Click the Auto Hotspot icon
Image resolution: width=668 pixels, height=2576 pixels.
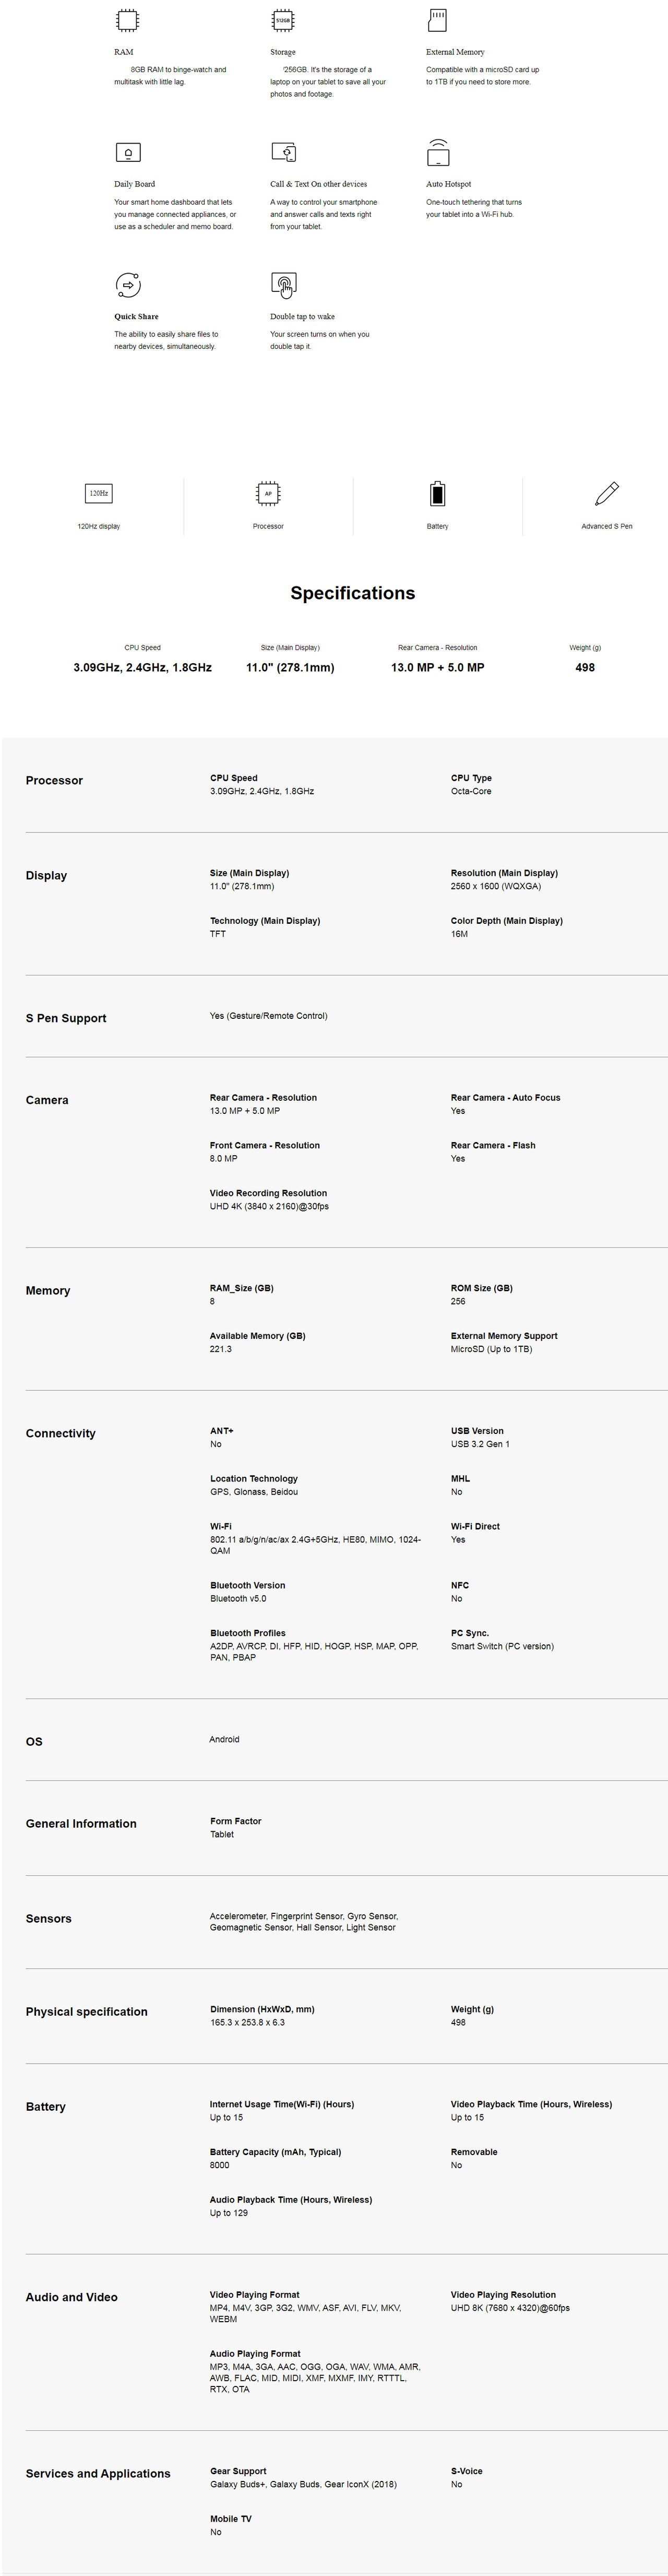438,152
